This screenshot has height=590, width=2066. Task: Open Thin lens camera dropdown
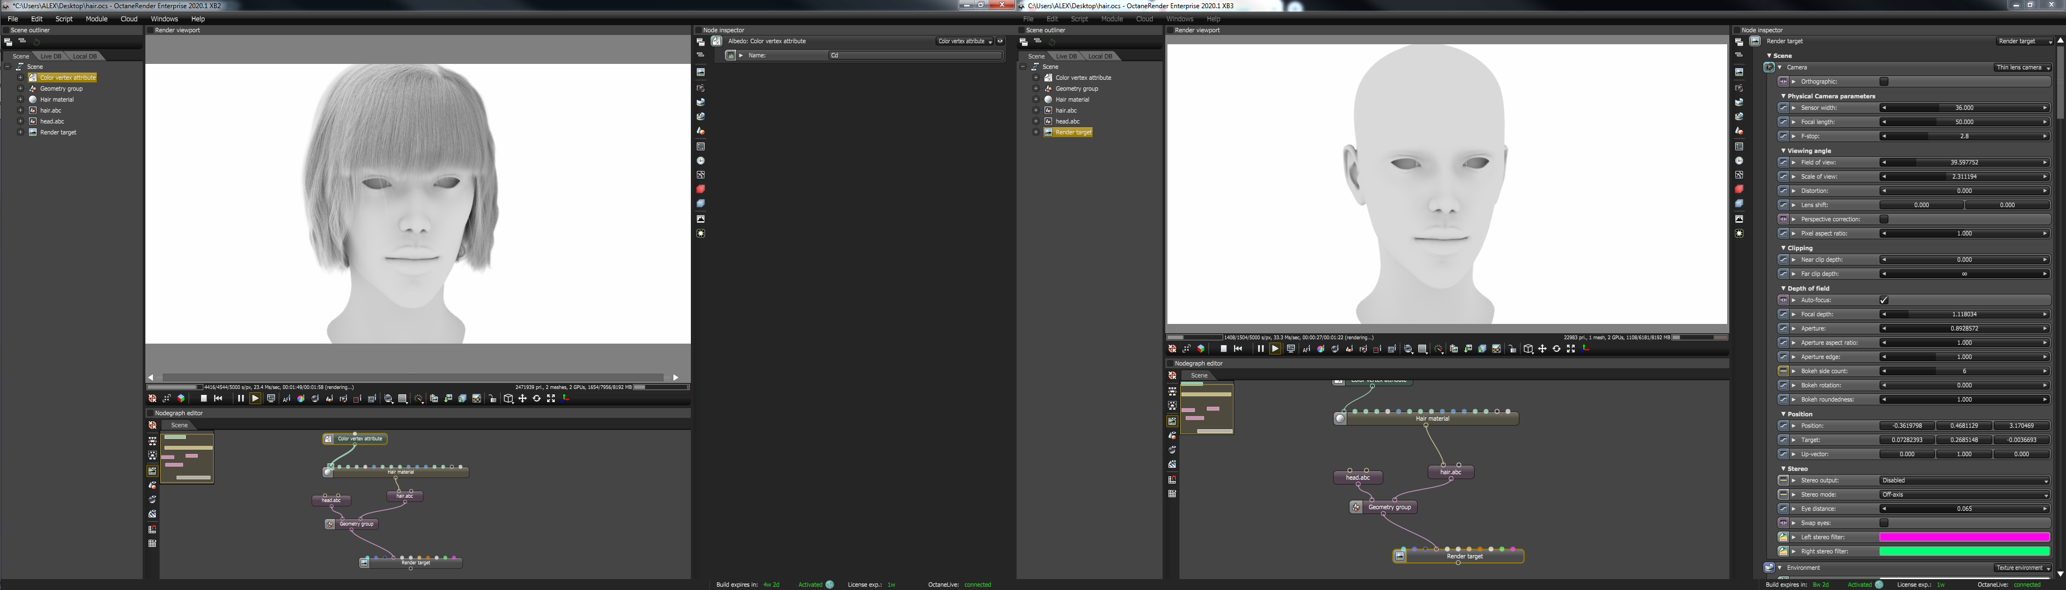click(x=2022, y=67)
